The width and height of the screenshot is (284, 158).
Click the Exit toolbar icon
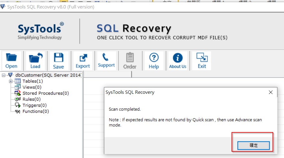202,61
